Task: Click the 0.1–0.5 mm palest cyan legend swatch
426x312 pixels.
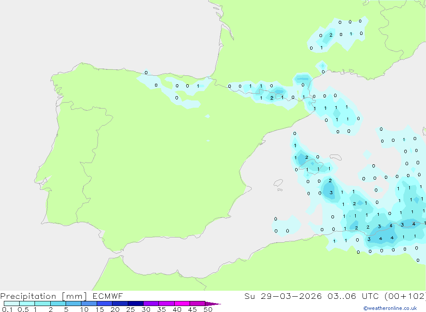Action: 12,303
